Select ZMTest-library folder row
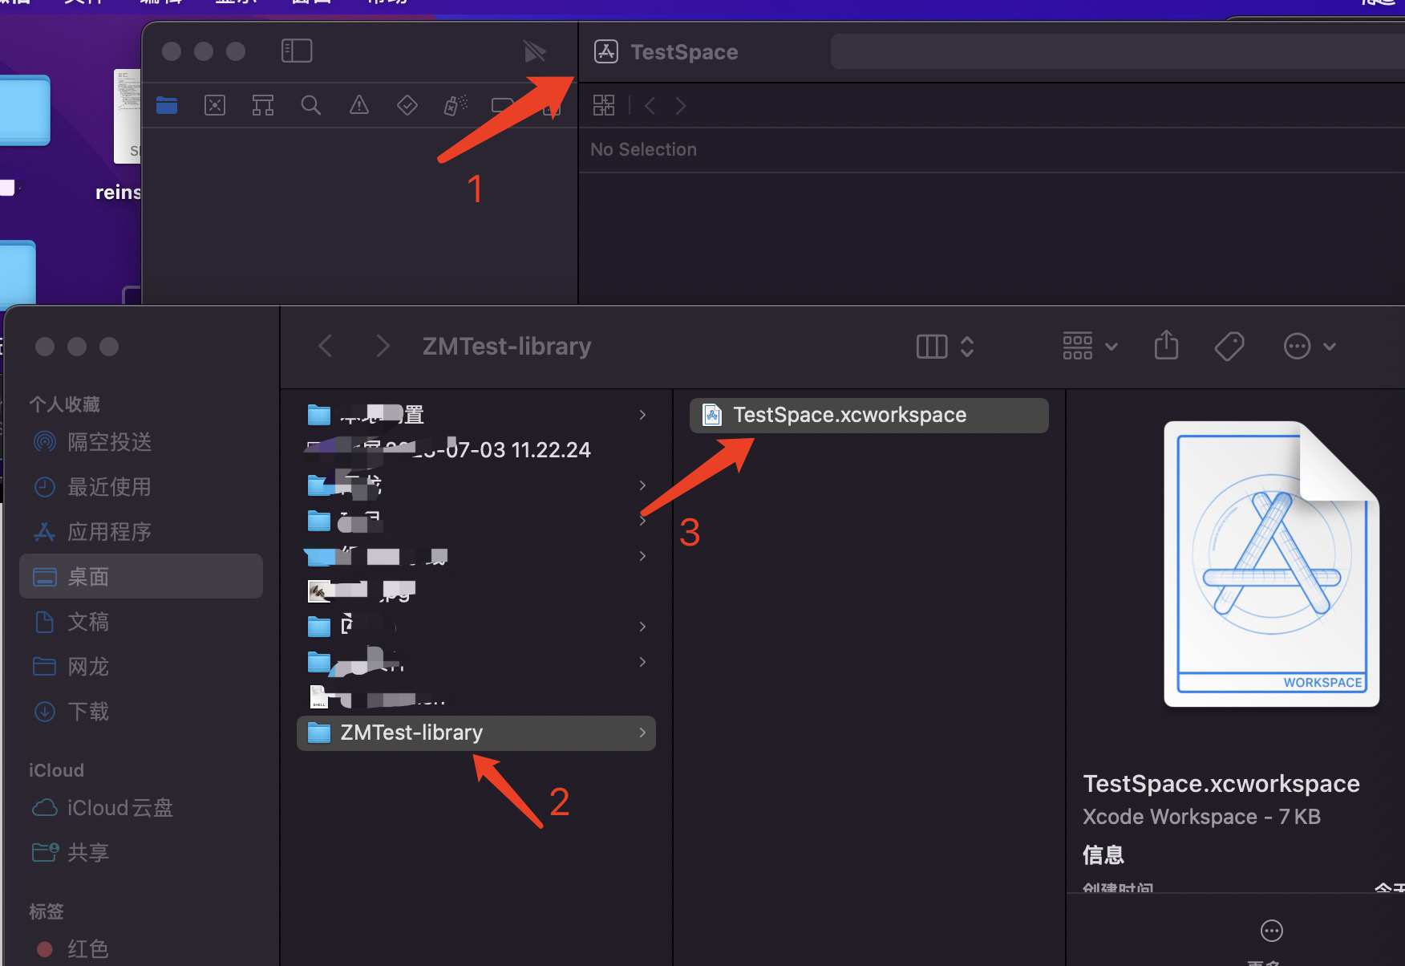 click(x=476, y=733)
